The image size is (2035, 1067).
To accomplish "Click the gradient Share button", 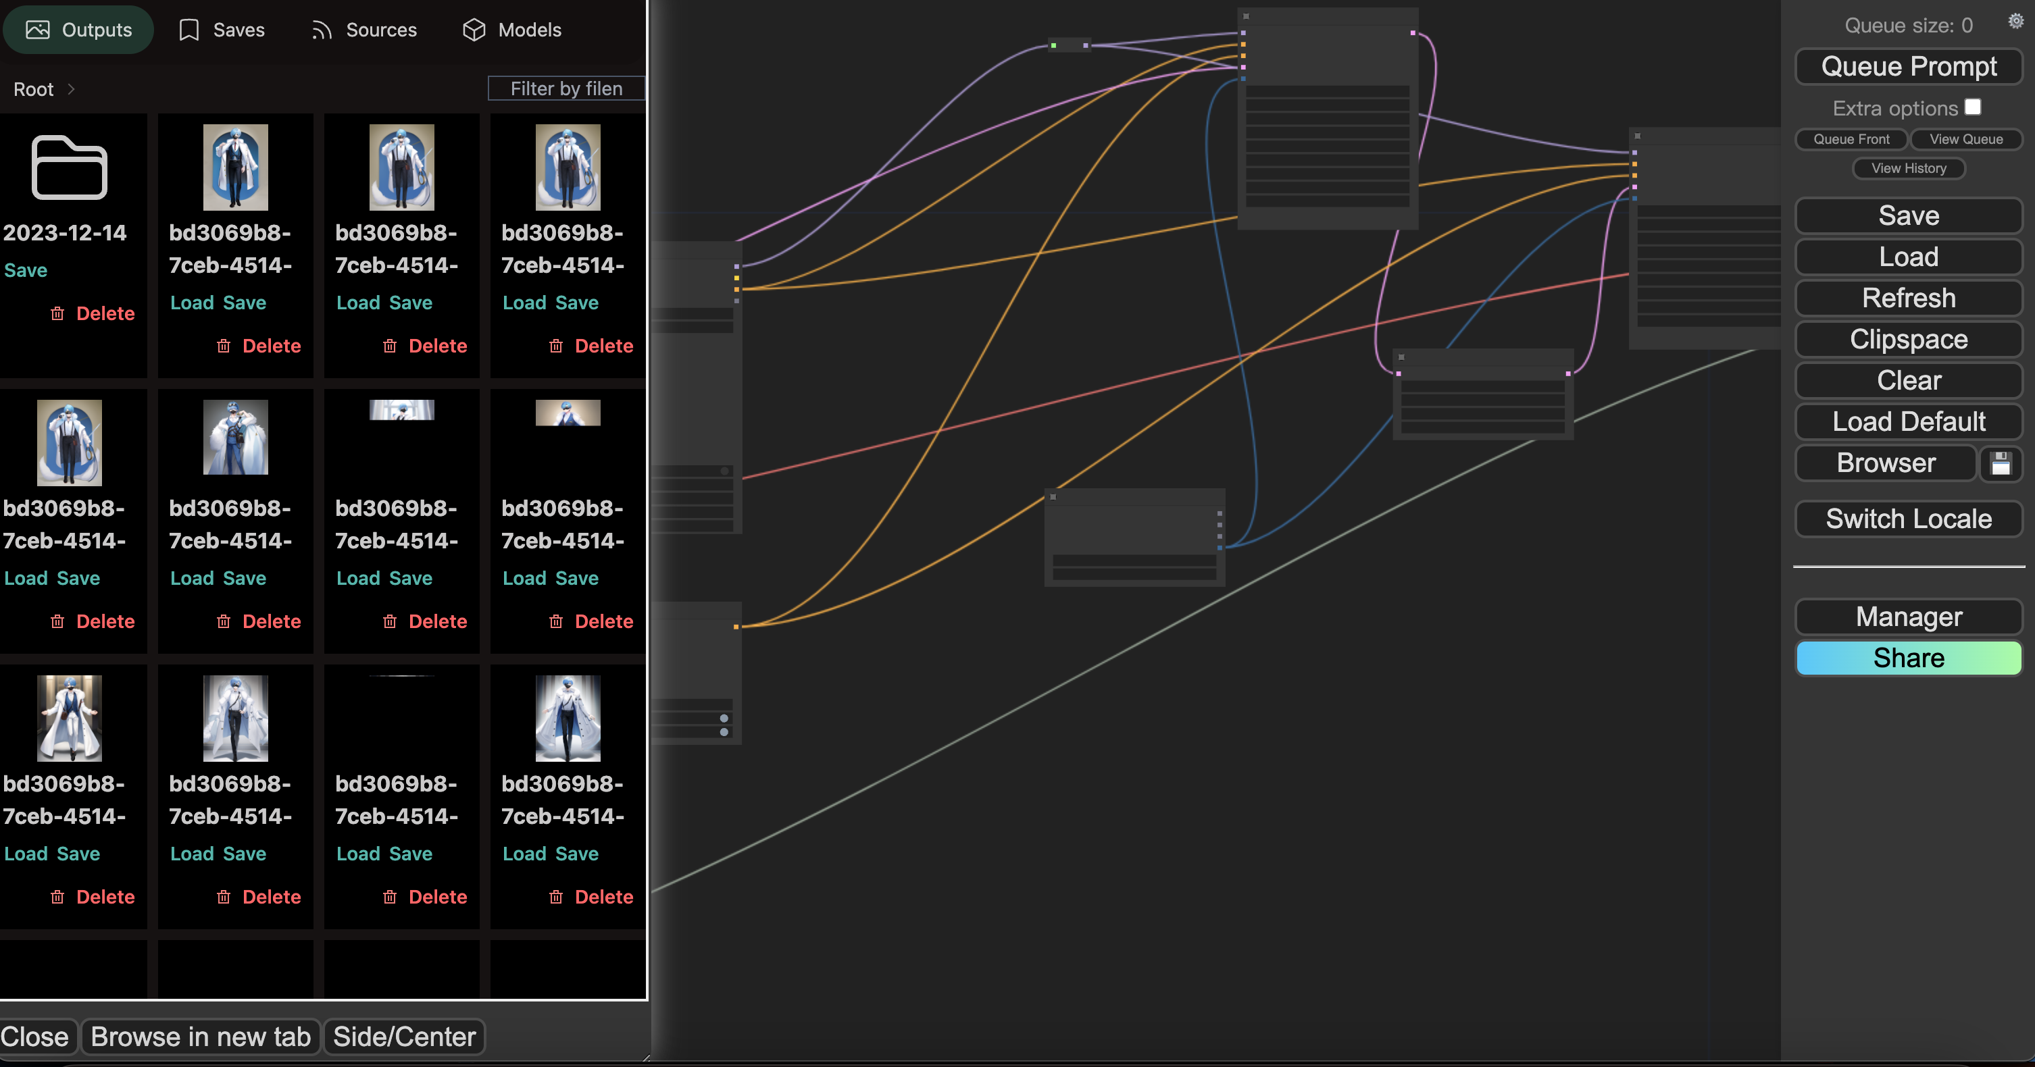I will pyautogui.click(x=1908, y=658).
